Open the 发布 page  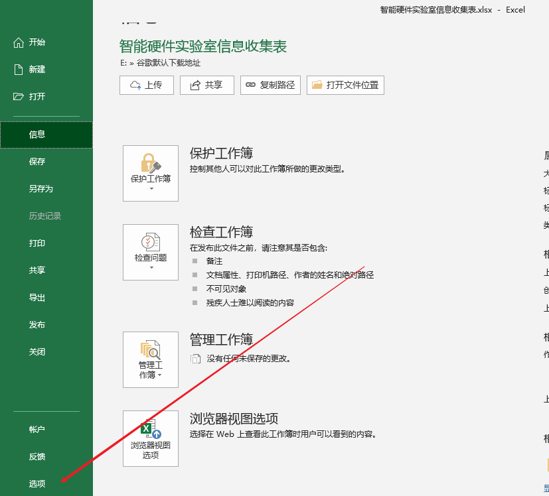point(46,325)
